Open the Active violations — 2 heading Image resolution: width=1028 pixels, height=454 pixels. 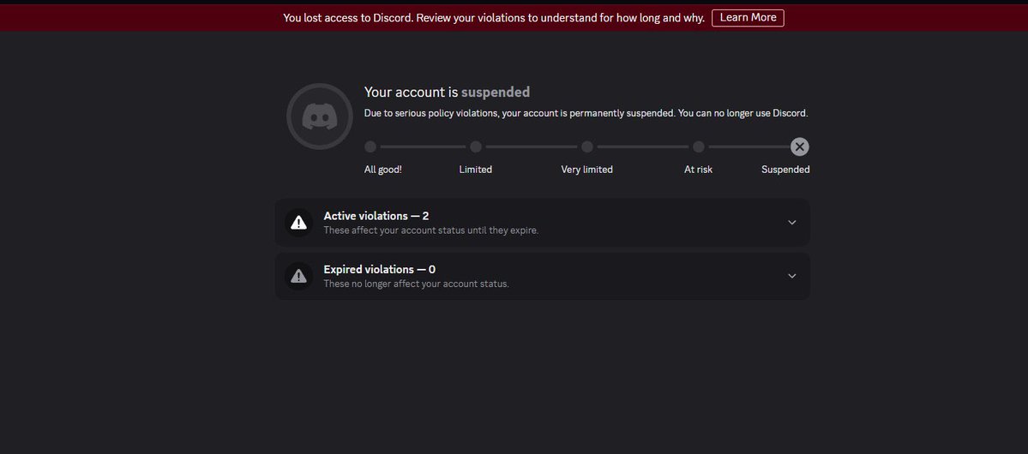pos(376,216)
